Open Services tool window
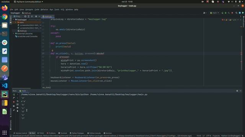This screenshot has width=245, height=137. tap(108, 133)
